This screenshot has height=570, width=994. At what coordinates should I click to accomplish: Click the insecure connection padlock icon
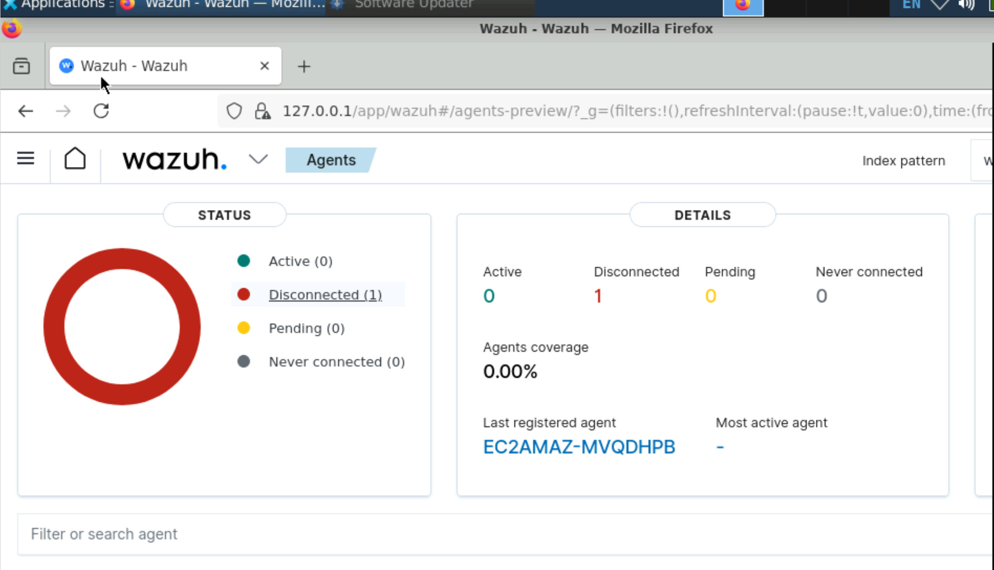(x=262, y=111)
